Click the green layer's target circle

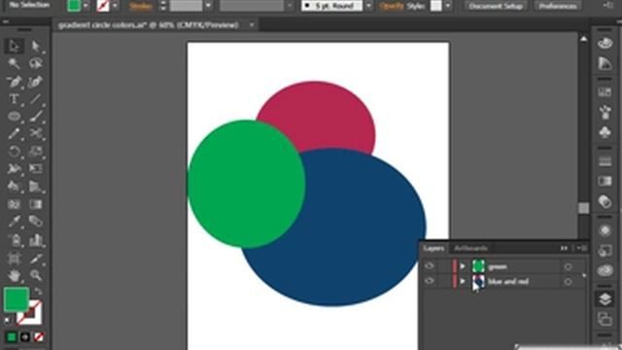568,266
